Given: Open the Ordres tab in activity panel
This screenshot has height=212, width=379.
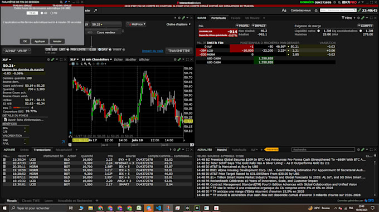Looking at the screenshot, I should point(24,150).
